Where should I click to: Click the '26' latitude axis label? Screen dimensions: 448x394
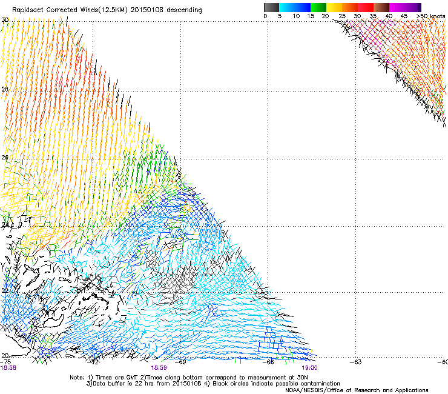(x=5, y=158)
